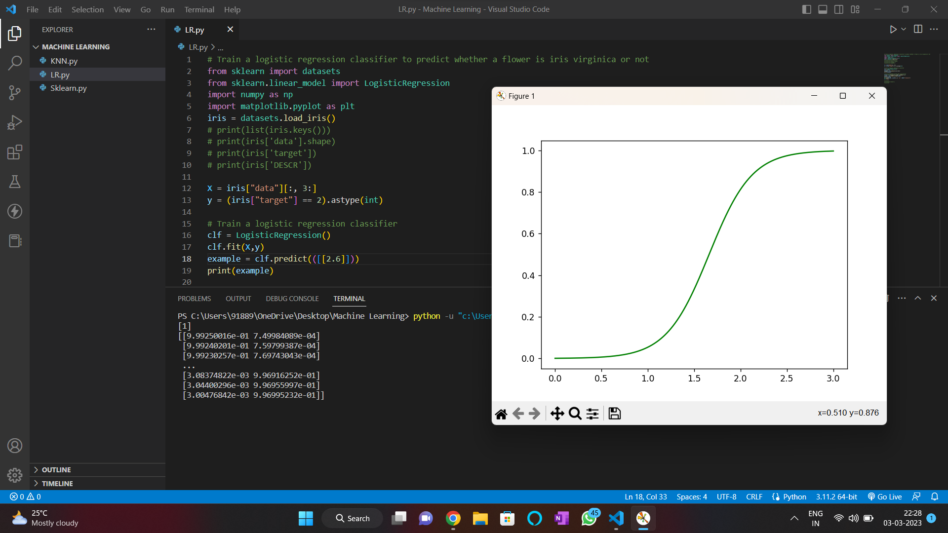This screenshot has height=533, width=948.
Task: Open Chrome from the taskbar
Action: click(453, 518)
